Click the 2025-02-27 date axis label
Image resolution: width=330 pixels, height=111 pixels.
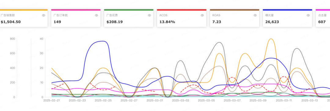[129, 101]
